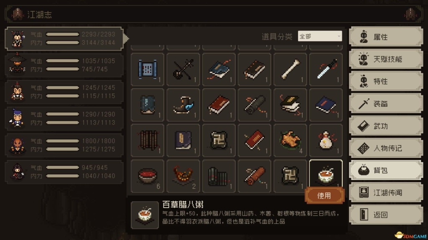The width and height of the screenshot is (428, 240).
Task: Select the red soup bowl item
Action: 148,176
